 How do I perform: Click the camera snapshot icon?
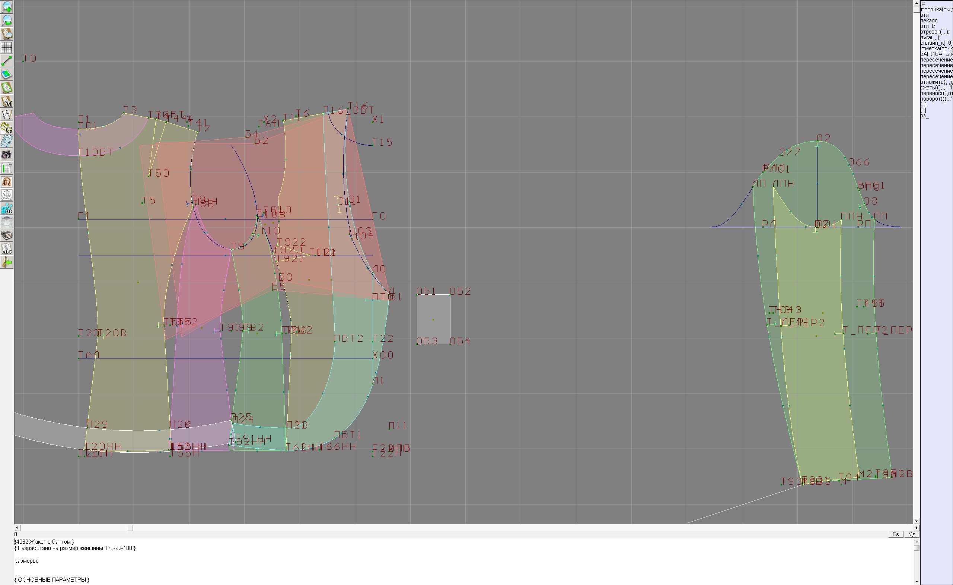tap(7, 155)
